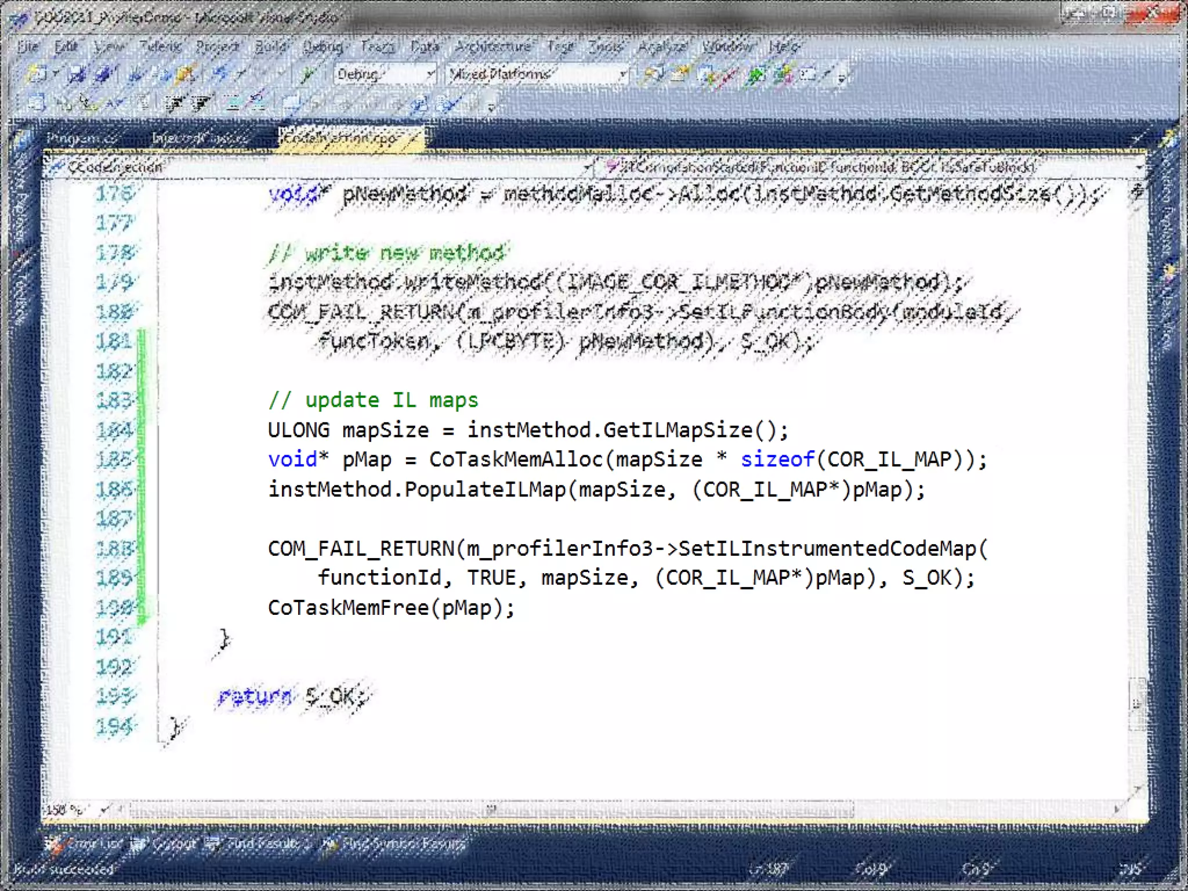Image resolution: width=1188 pixels, height=891 pixels.
Task: Click the New Project toolbar icon
Action: [x=37, y=74]
